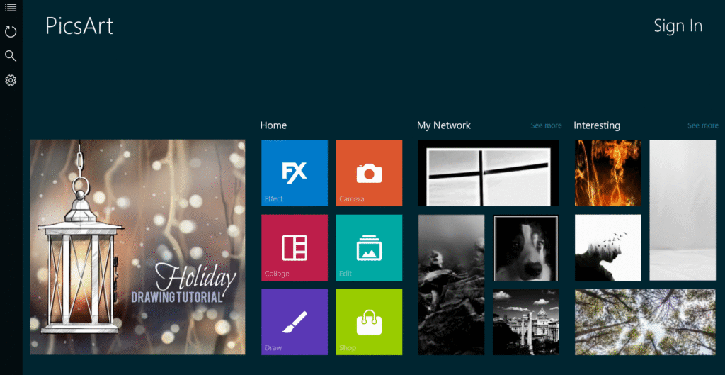This screenshot has height=375, width=725.
Task: Click the PicsArt title text
Action: [x=79, y=26]
